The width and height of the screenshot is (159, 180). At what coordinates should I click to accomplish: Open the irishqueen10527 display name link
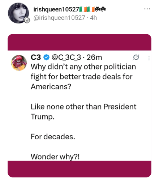(x=56, y=9)
